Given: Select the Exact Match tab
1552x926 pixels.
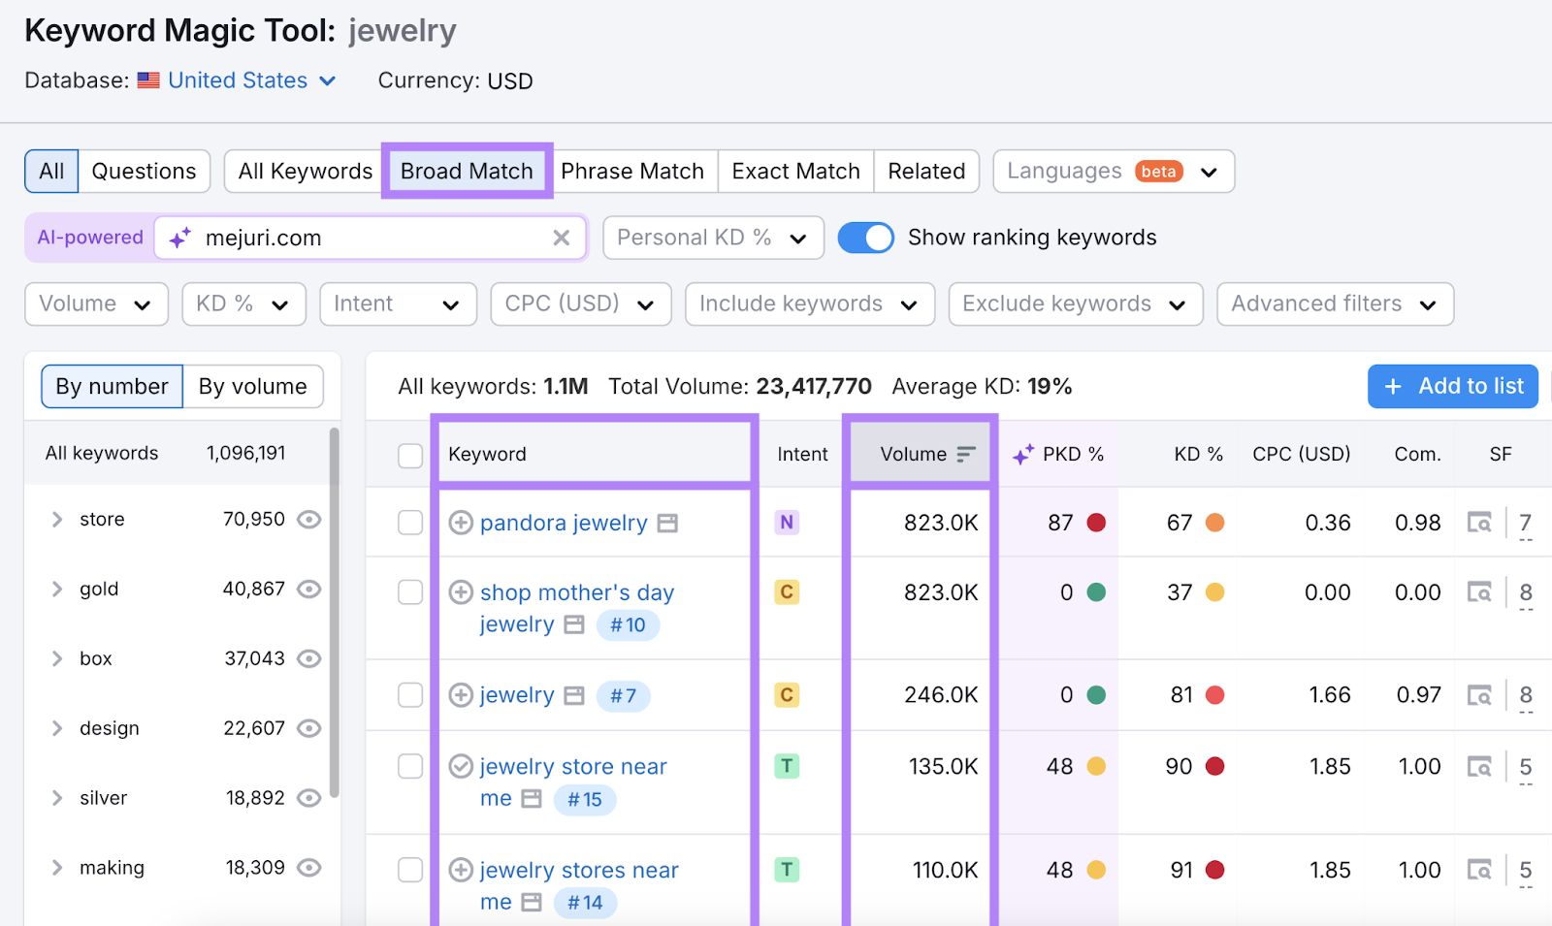Looking at the screenshot, I should coord(794,171).
